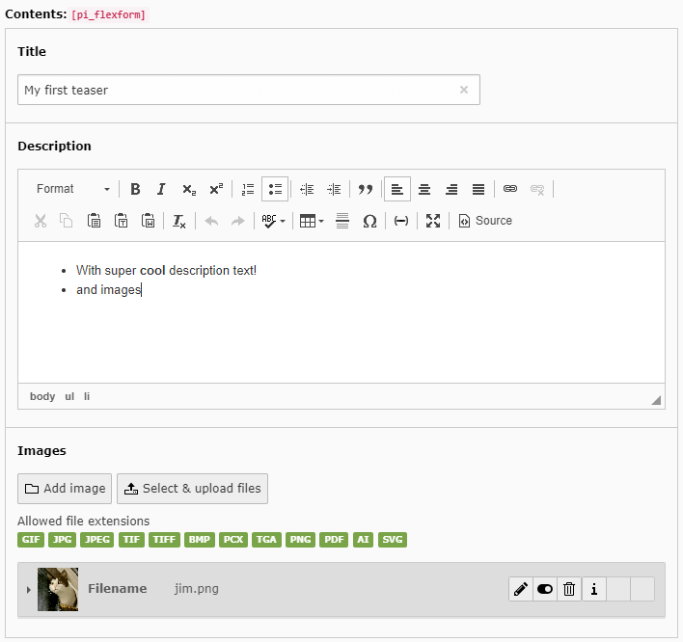Toggle visibility of jim.png image
683x642 pixels.
(x=545, y=589)
